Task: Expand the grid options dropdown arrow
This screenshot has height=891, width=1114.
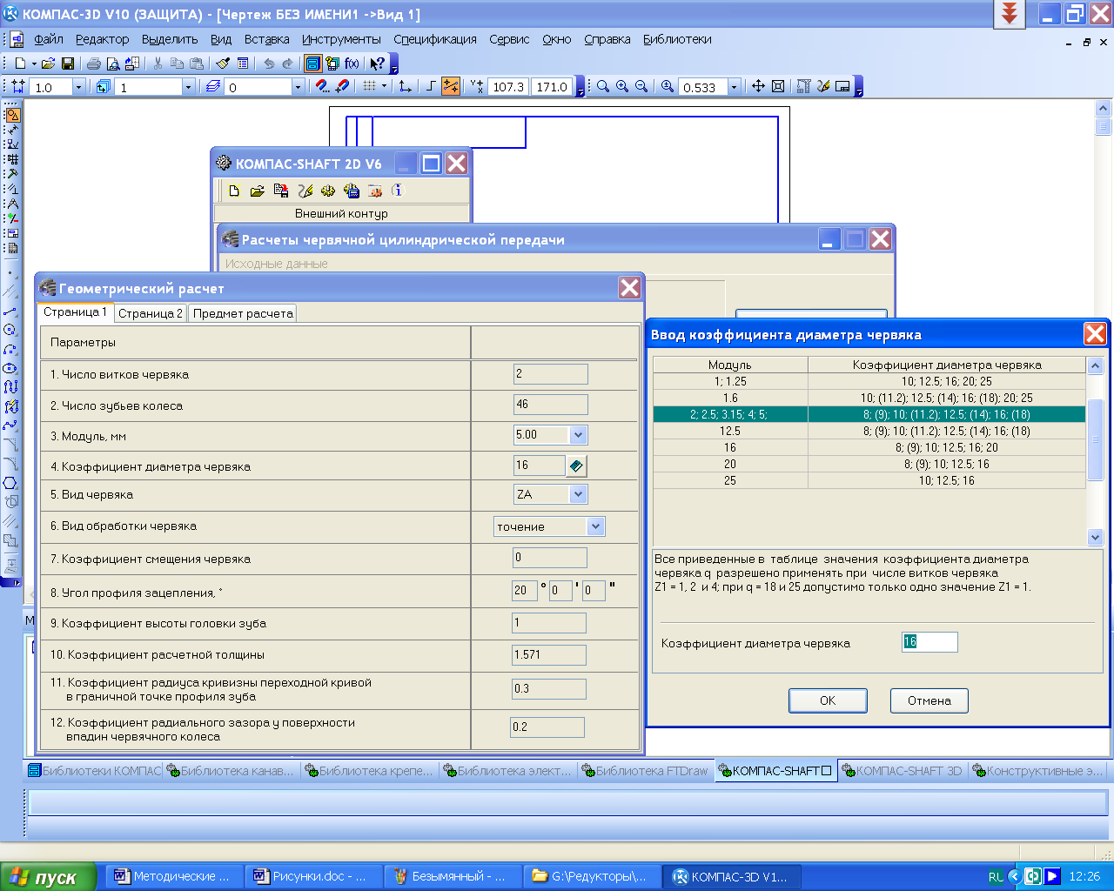Action: (x=384, y=86)
